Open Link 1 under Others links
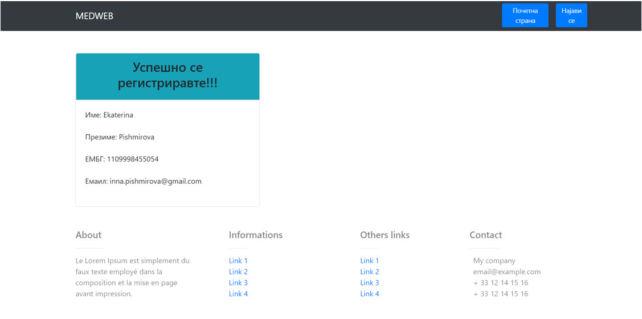The width and height of the screenshot is (642, 319). coord(369,260)
